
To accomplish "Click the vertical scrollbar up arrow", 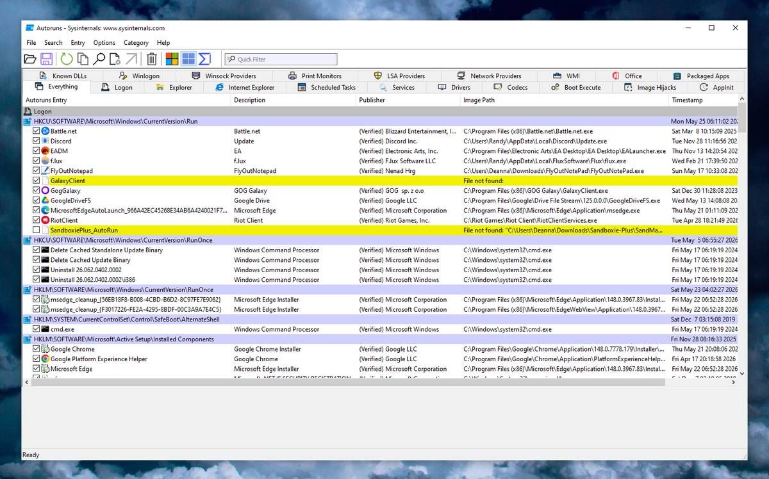I will [742, 99].
